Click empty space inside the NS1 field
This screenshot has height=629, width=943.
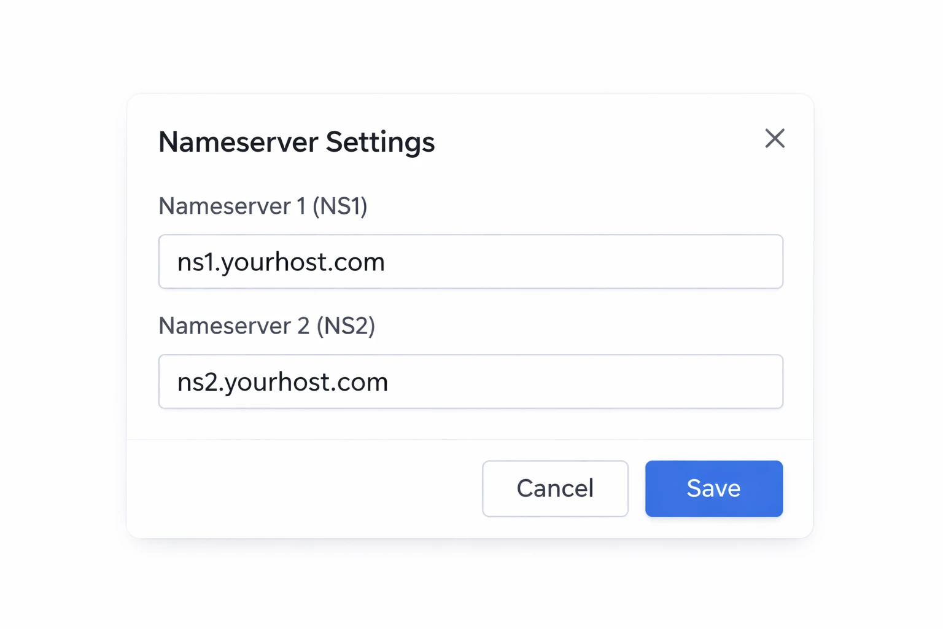[583, 262]
